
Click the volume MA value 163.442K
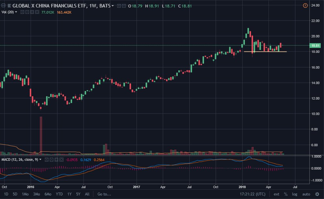click(x=64, y=12)
